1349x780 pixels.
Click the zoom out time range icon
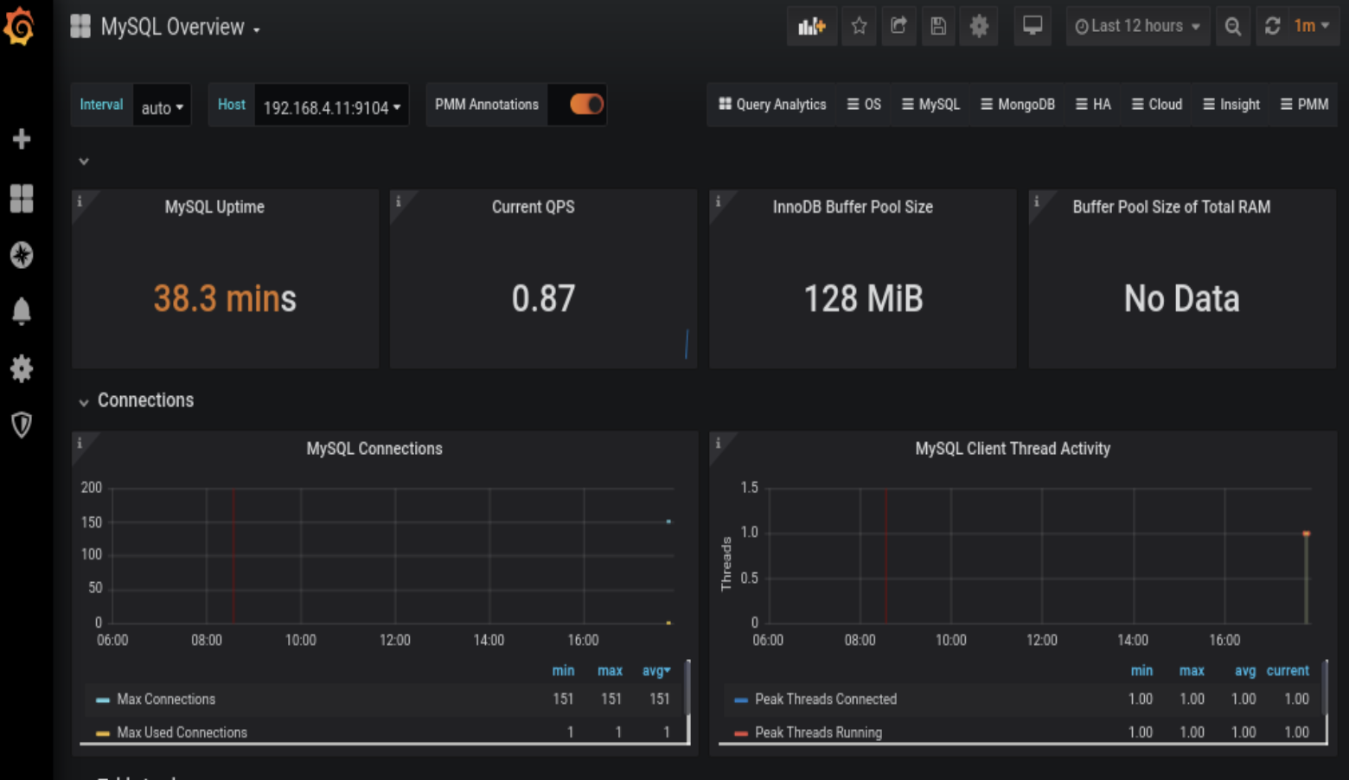click(1233, 26)
